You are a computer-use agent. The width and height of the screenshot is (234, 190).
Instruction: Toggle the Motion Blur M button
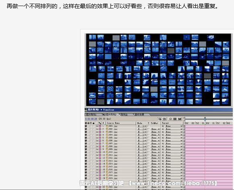click(x=180, y=119)
